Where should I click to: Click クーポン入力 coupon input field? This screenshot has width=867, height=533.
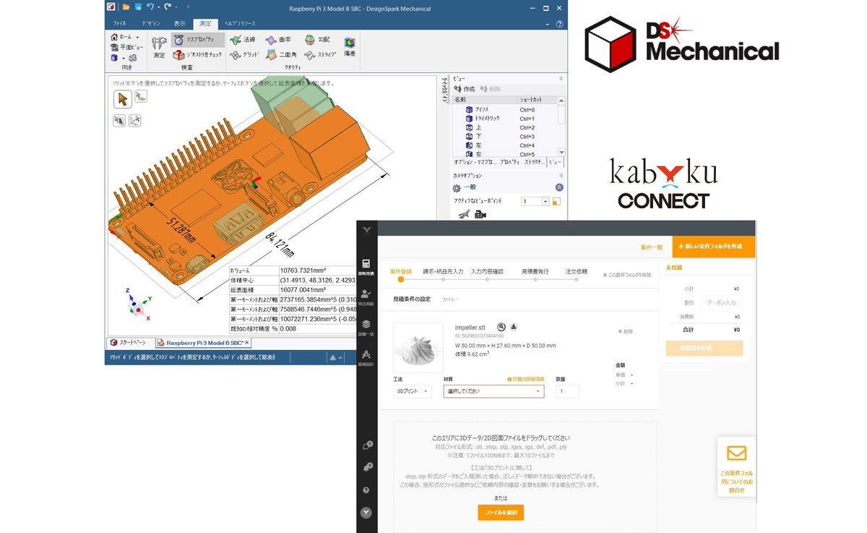(720, 303)
